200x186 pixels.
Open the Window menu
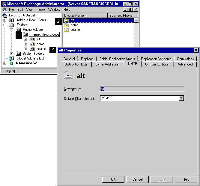pyautogui.click(x=54, y=10)
